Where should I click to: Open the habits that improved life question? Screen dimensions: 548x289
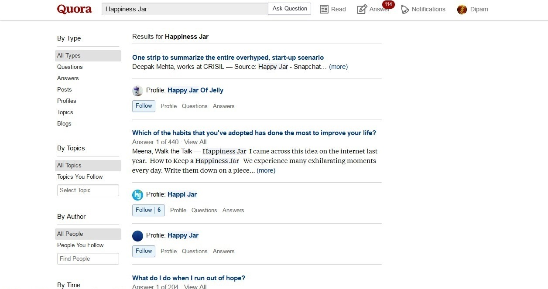pyautogui.click(x=254, y=133)
